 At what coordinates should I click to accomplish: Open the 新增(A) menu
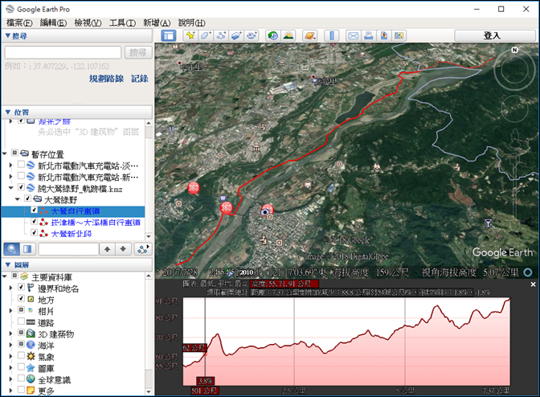pyautogui.click(x=157, y=23)
